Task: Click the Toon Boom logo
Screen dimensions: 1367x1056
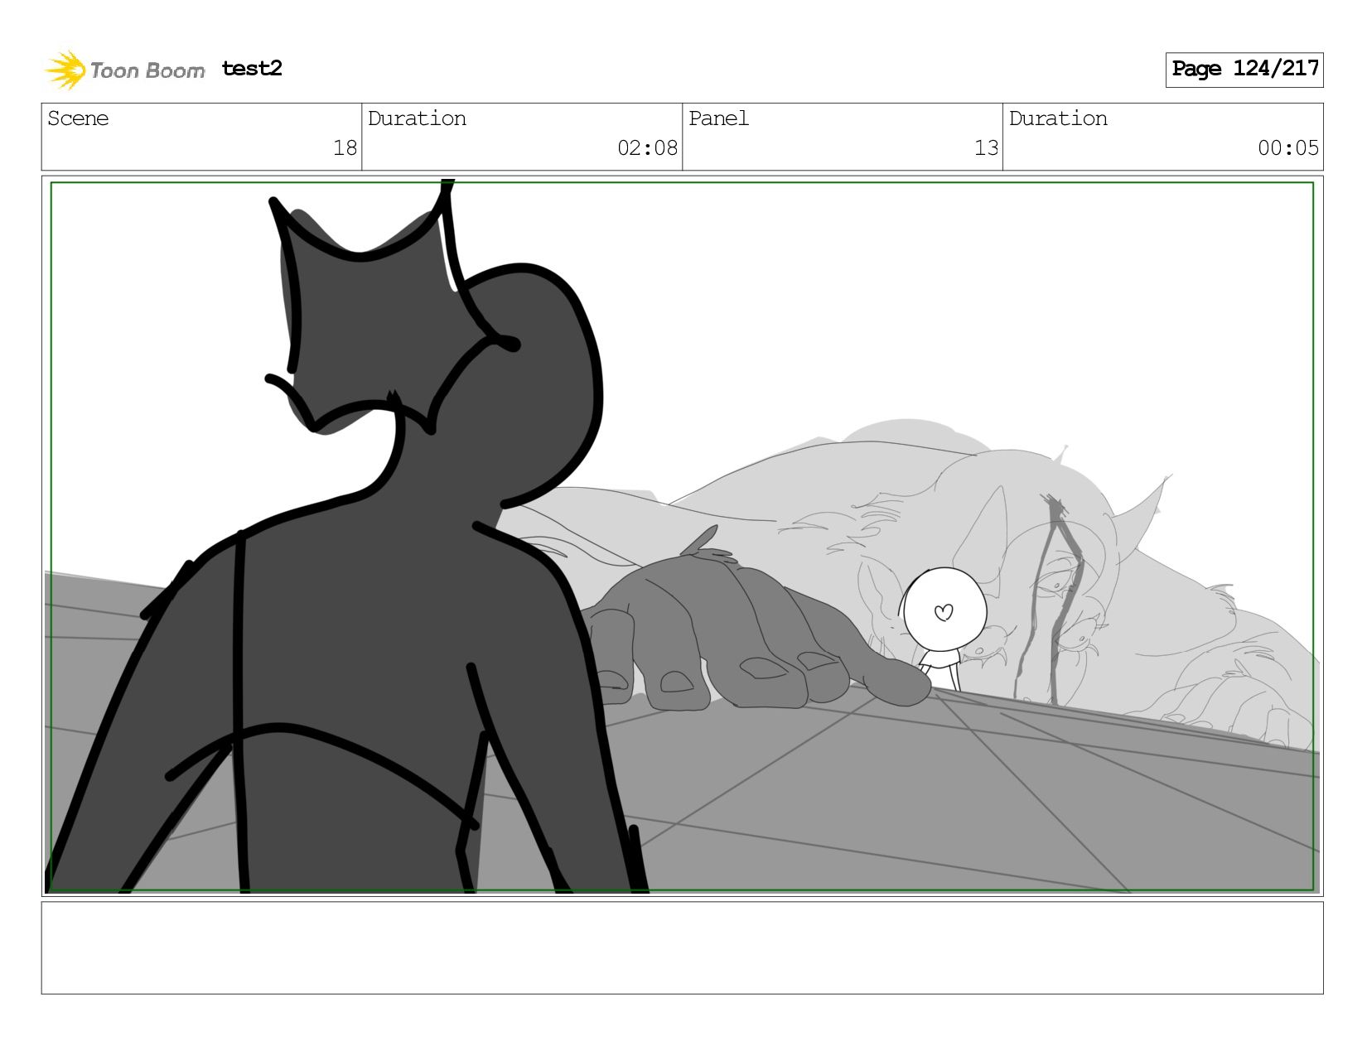Action: [x=124, y=70]
